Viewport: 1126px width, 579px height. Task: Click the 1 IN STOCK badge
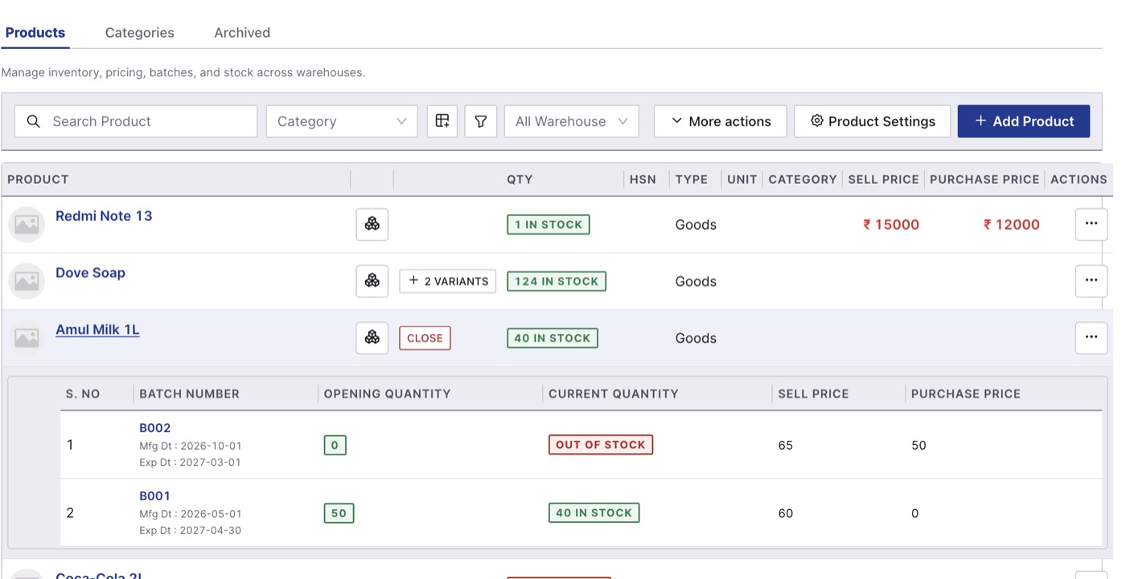pyautogui.click(x=549, y=224)
